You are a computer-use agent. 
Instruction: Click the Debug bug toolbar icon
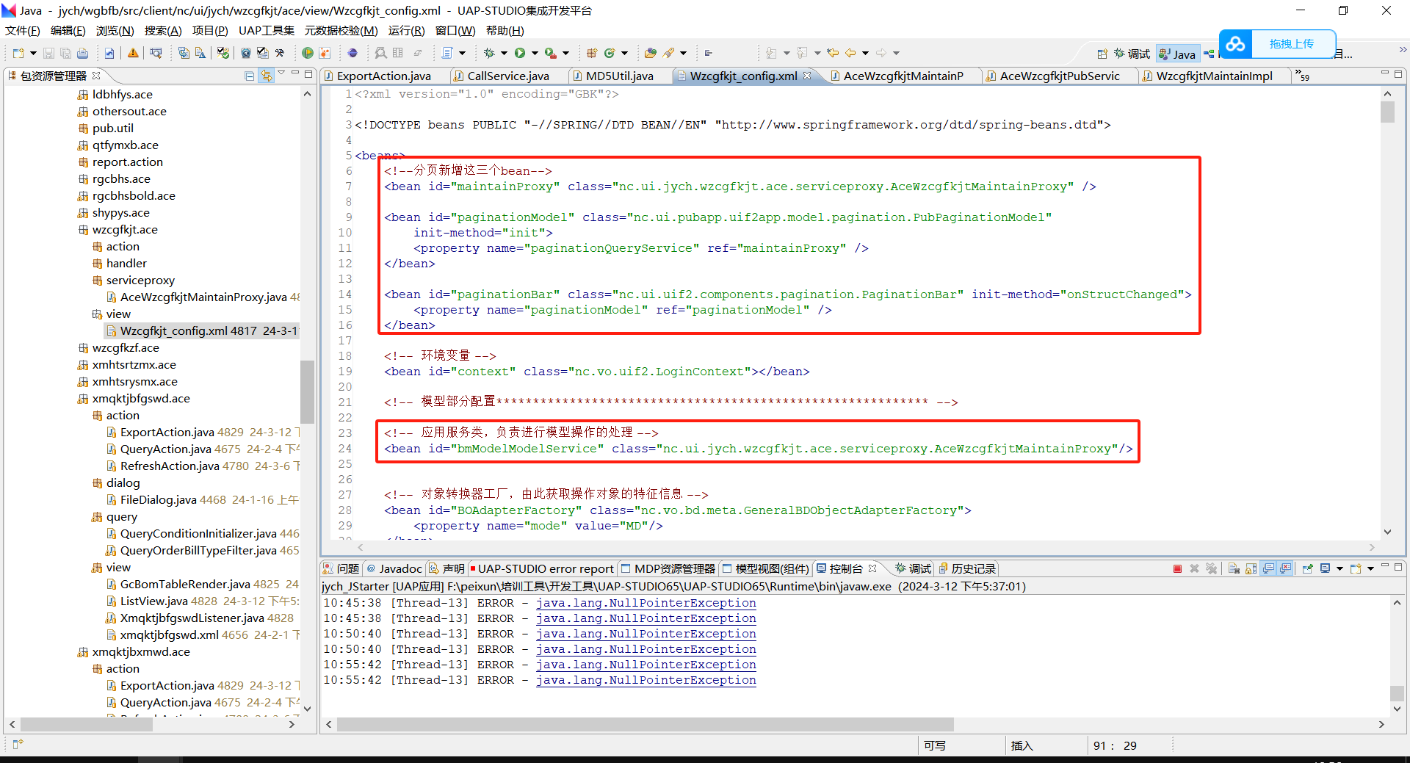(489, 53)
